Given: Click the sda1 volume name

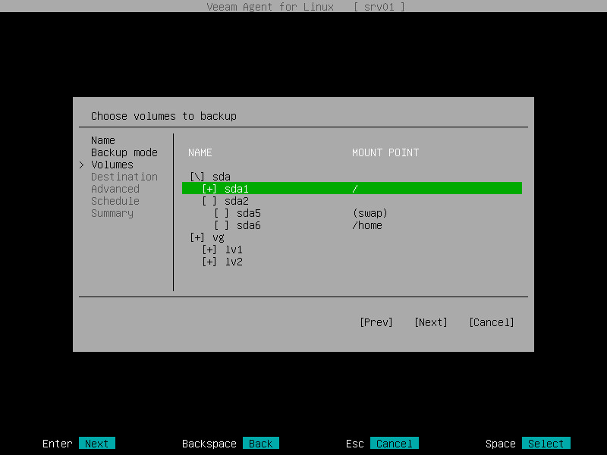Looking at the screenshot, I should pos(237,189).
